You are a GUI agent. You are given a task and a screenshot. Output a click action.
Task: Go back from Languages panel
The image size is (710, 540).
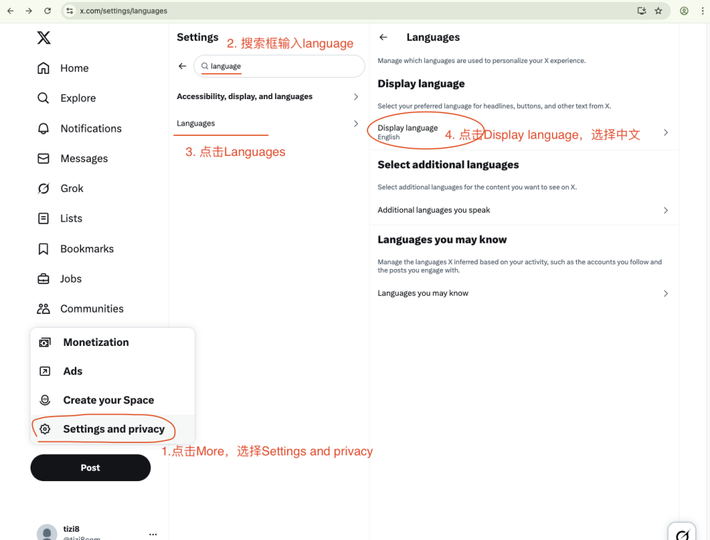(383, 37)
